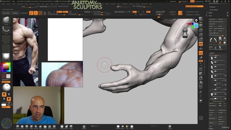Collapse the Subtool section header
The width and height of the screenshot is (231, 130).
212,53
